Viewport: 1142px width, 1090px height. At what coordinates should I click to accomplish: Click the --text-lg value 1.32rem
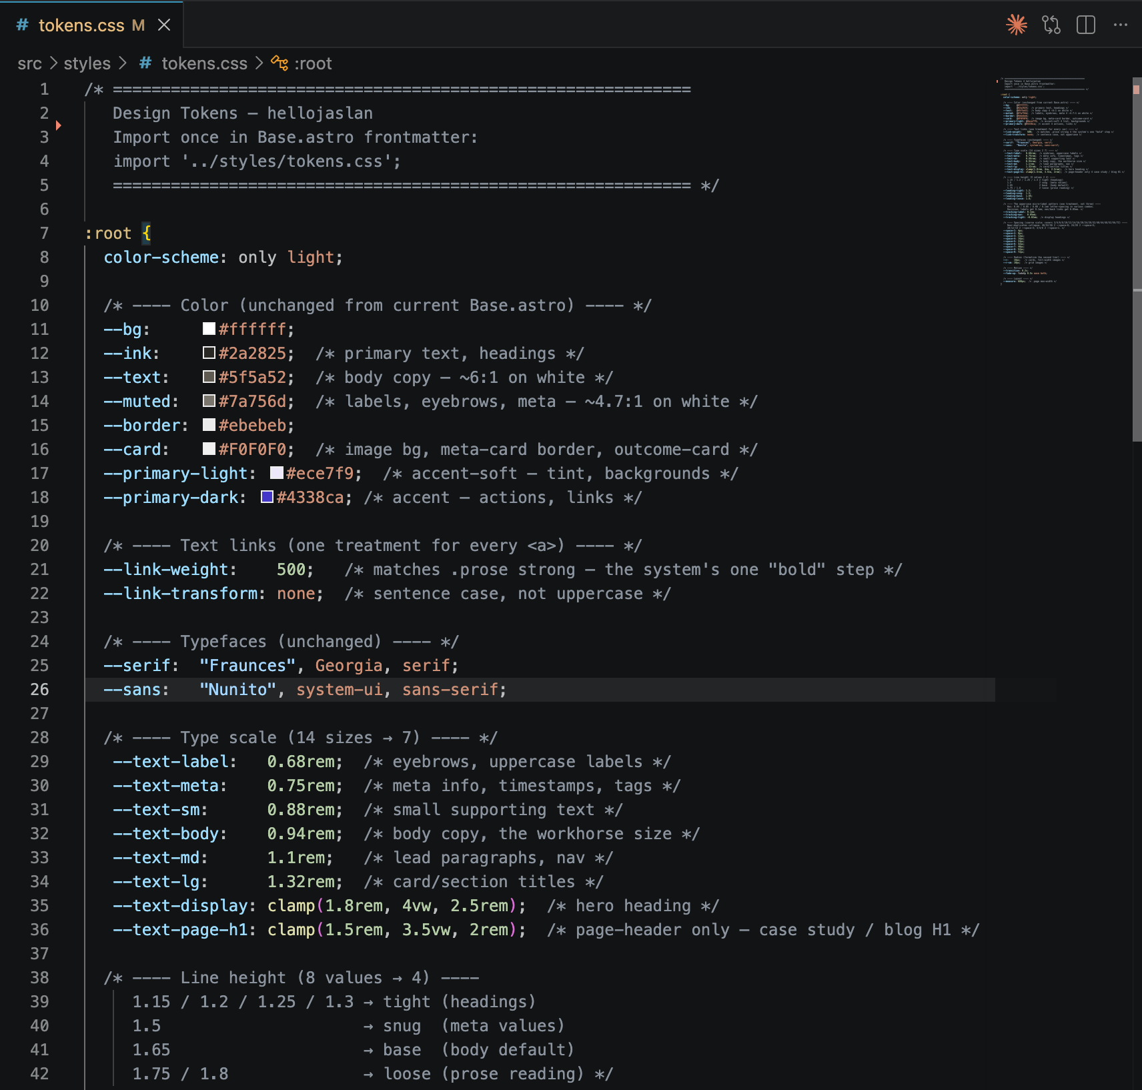tap(301, 881)
